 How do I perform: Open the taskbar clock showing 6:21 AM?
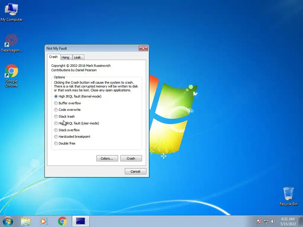click(x=288, y=221)
